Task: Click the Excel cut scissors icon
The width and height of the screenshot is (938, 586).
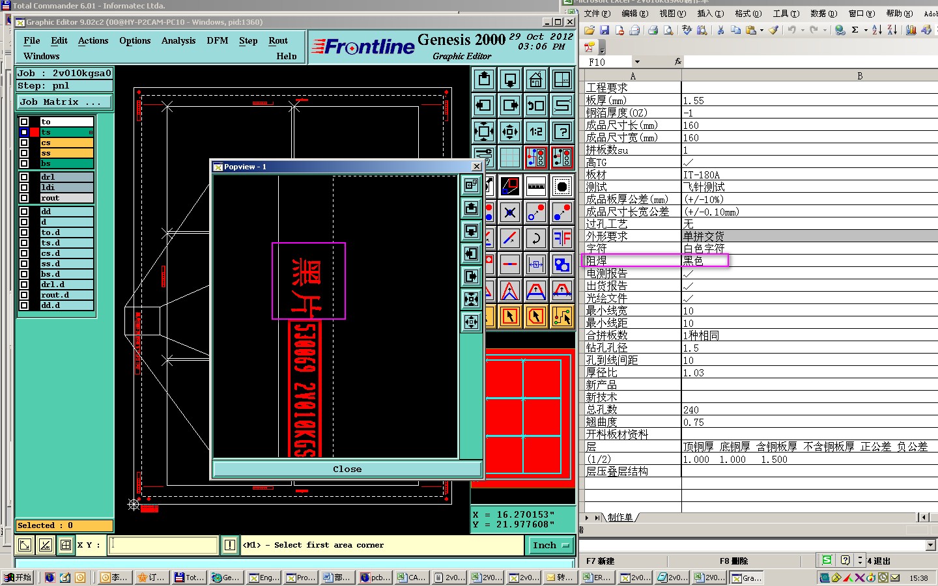Action: pyautogui.click(x=720, y=30)
